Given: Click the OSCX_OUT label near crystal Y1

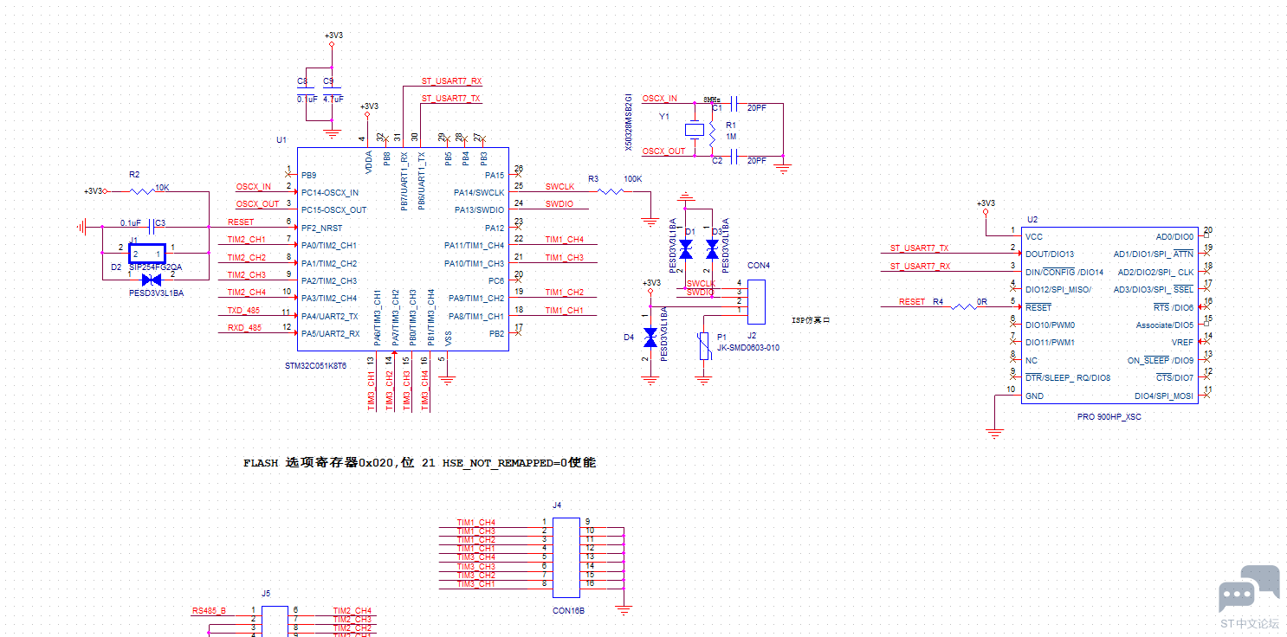Looking at the screenshot, I should [x=663, y=151].
